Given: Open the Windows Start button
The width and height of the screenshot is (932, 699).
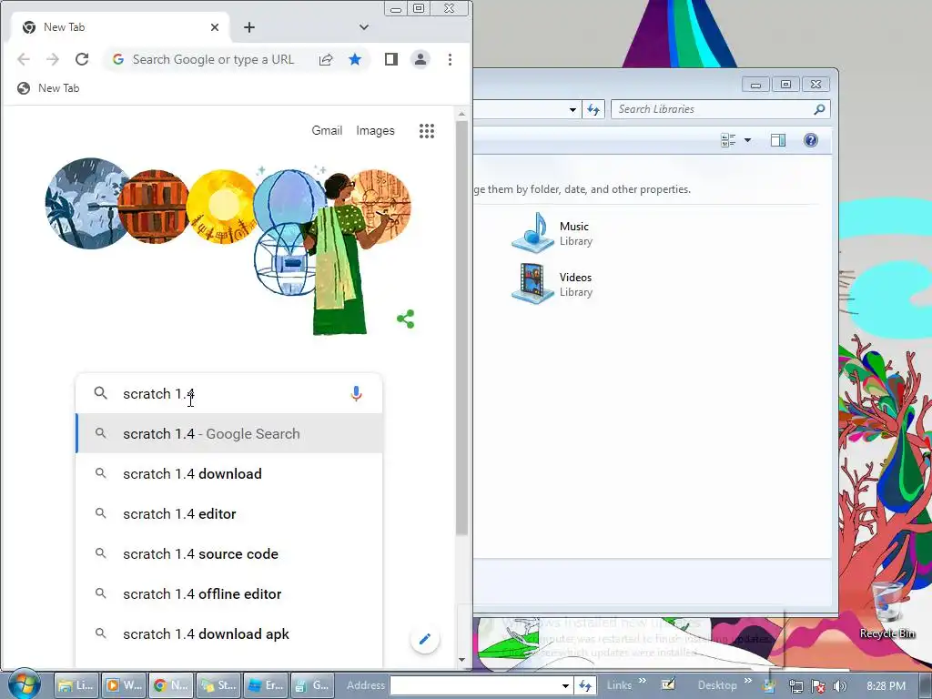Looking at the screenshot, I should click(x=24, y=684).
